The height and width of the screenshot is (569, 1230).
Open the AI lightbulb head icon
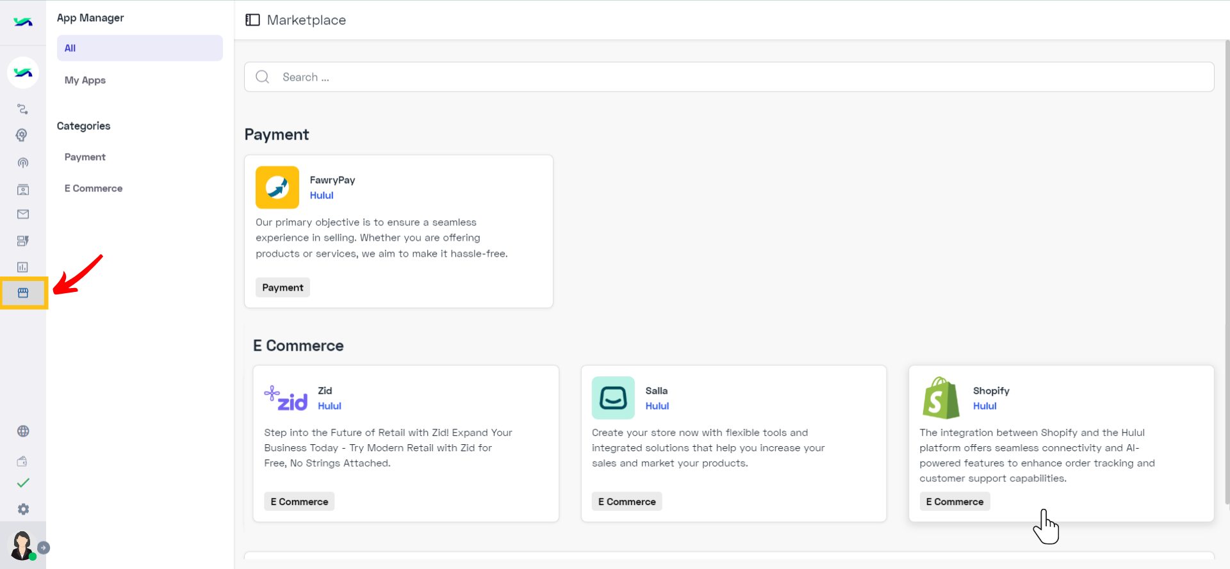point(22,135)
